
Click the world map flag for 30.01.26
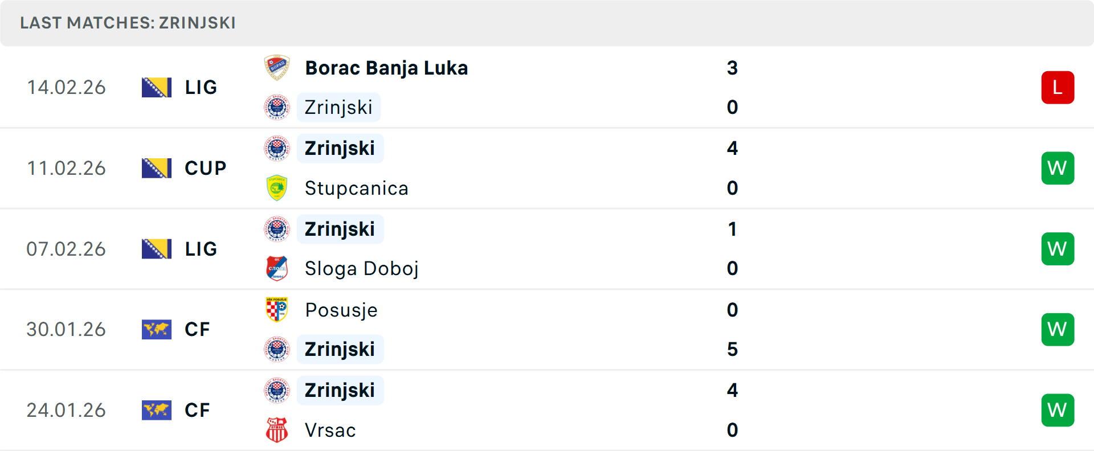(157, 329)
